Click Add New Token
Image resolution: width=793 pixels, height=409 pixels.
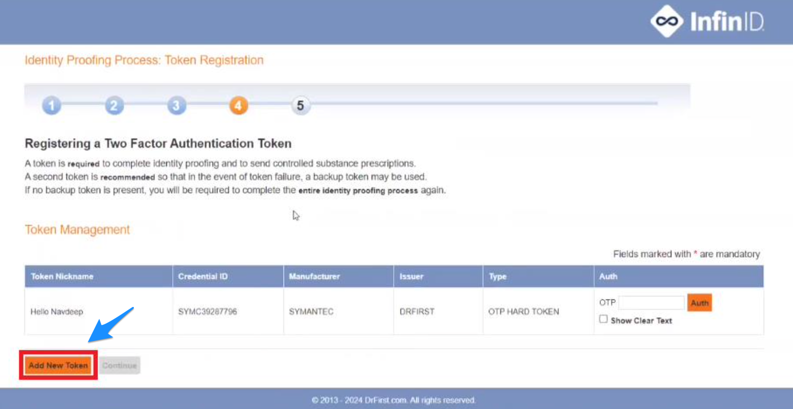click(x=58, y=365)
